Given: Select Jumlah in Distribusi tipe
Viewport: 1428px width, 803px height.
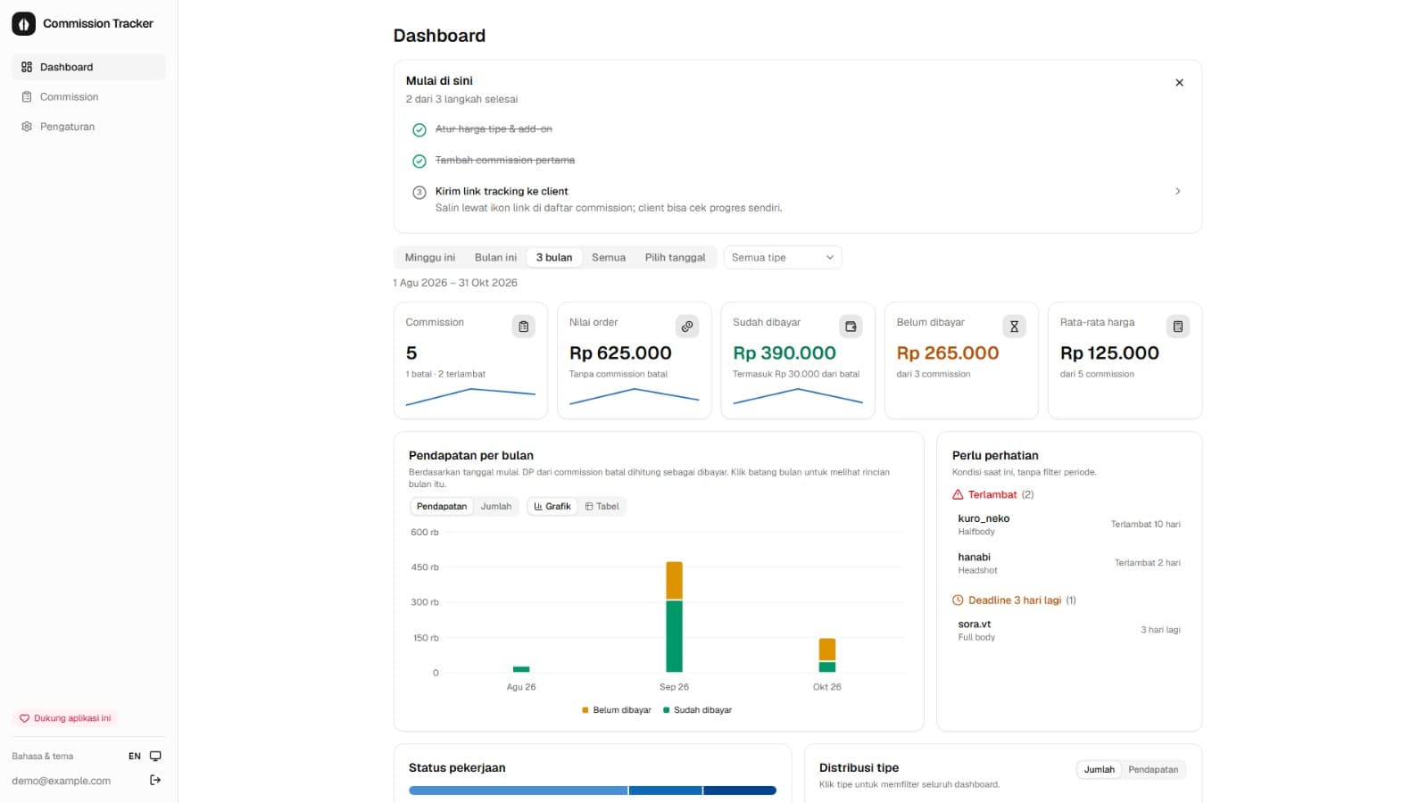Looking at the screenshot, I should [1100, 769].
